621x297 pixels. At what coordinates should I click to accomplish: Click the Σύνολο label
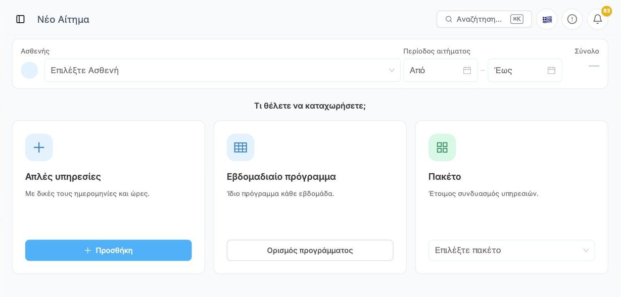[x=587, y=51]
